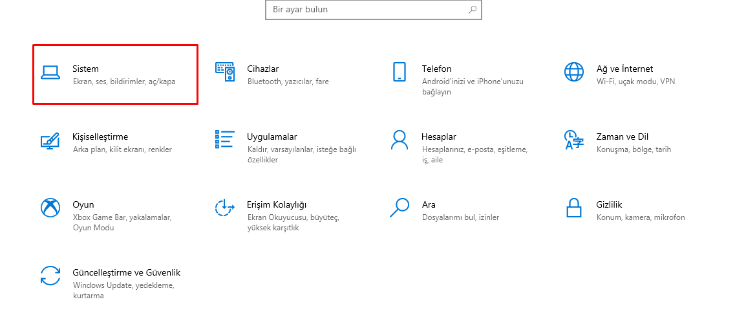Image resolution: width=746 pixels, height=317 pixels.
Task: Select the 'Erişim Kolaylığı' title
Action: pyautogui.click(x=277, y=205)
